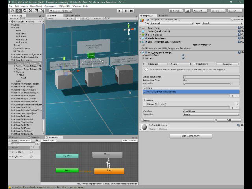Click the Hierarchy vertical scrollbar
This screenshot has width=252, height=189.
coord(43,72)
